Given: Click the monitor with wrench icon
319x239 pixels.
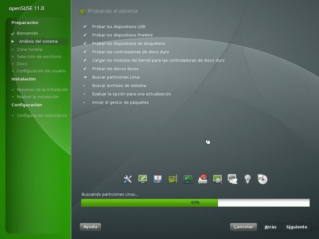Looking at the screenshot, I should (143, 179).
